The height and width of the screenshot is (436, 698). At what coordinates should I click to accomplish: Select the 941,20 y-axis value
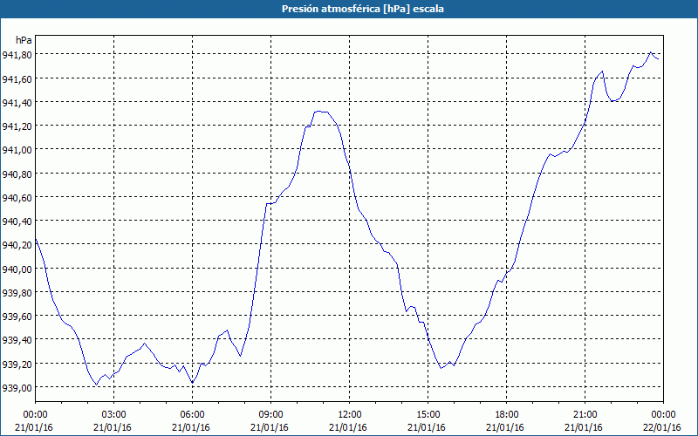coord(17,126)
